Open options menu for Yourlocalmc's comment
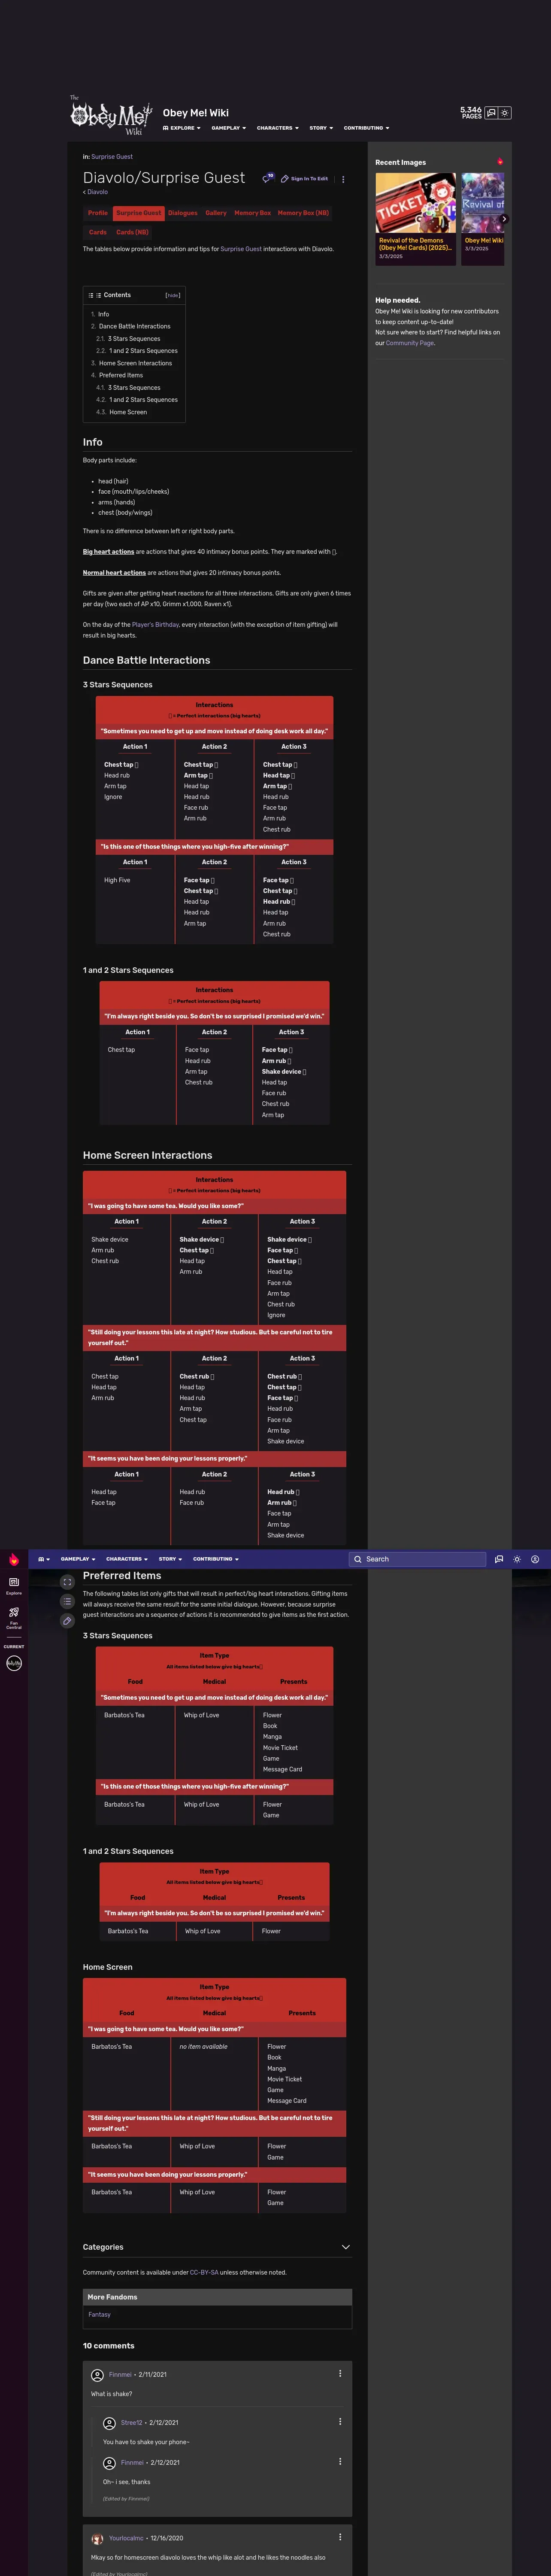This screenshot has width=551, height=2576. point(340,2536)
